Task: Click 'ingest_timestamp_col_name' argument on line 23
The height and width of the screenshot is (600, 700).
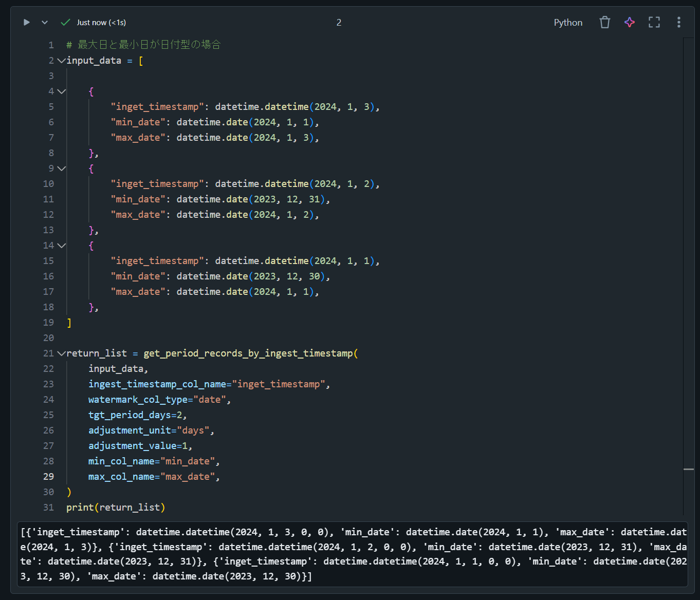Action: 157,384
